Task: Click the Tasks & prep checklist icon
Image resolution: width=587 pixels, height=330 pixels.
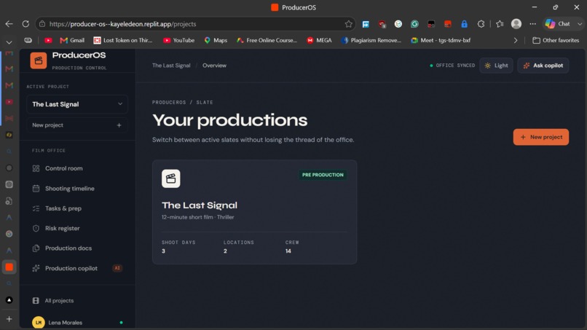Action: [x=36, y=208]
